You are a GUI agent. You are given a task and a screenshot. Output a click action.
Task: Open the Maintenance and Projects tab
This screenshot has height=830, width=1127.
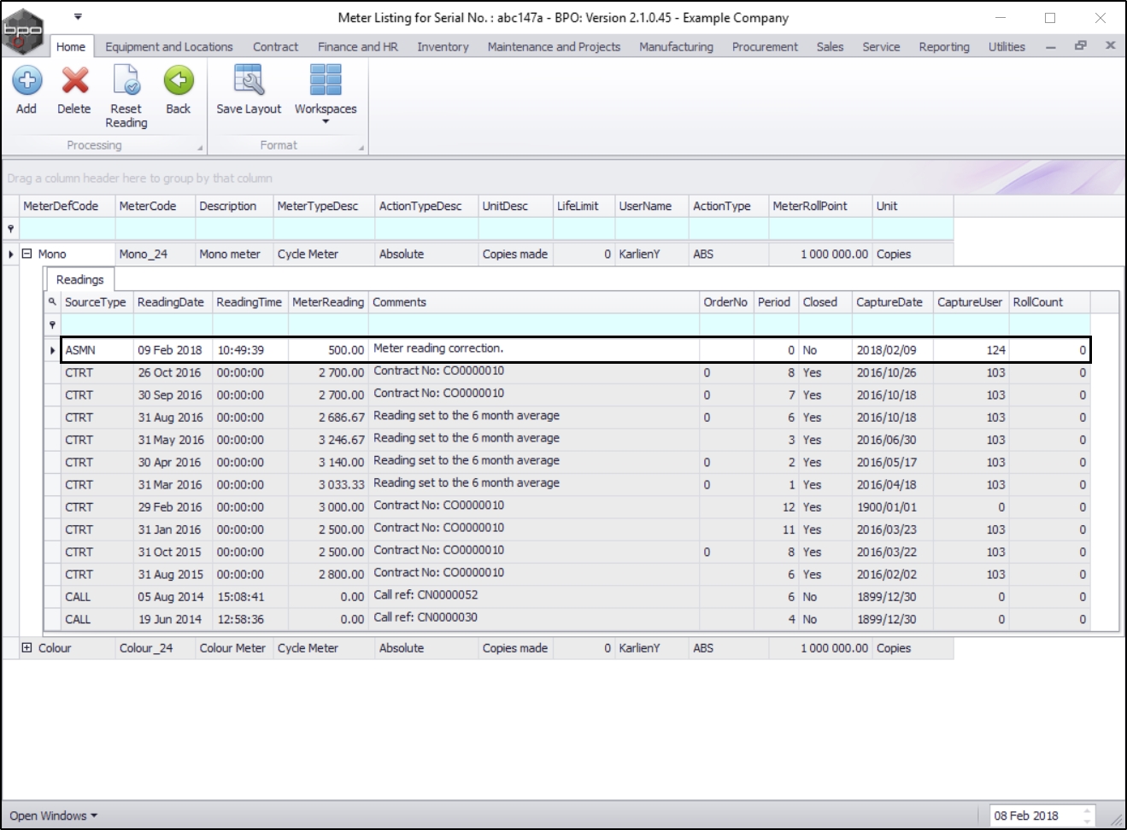click(x=554, y=47)
